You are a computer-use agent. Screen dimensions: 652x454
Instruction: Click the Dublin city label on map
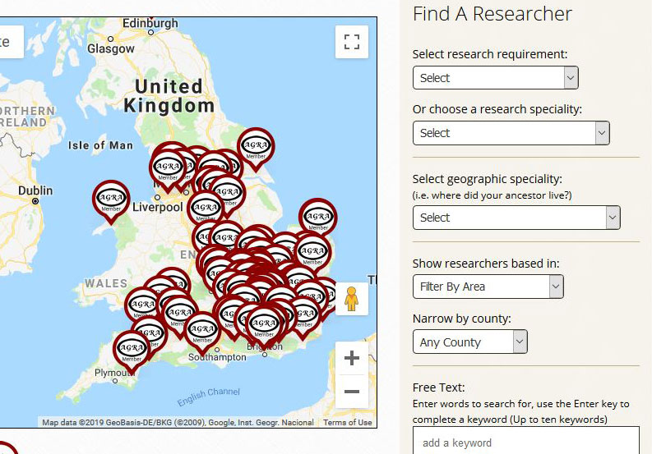(x=35, y=190)
